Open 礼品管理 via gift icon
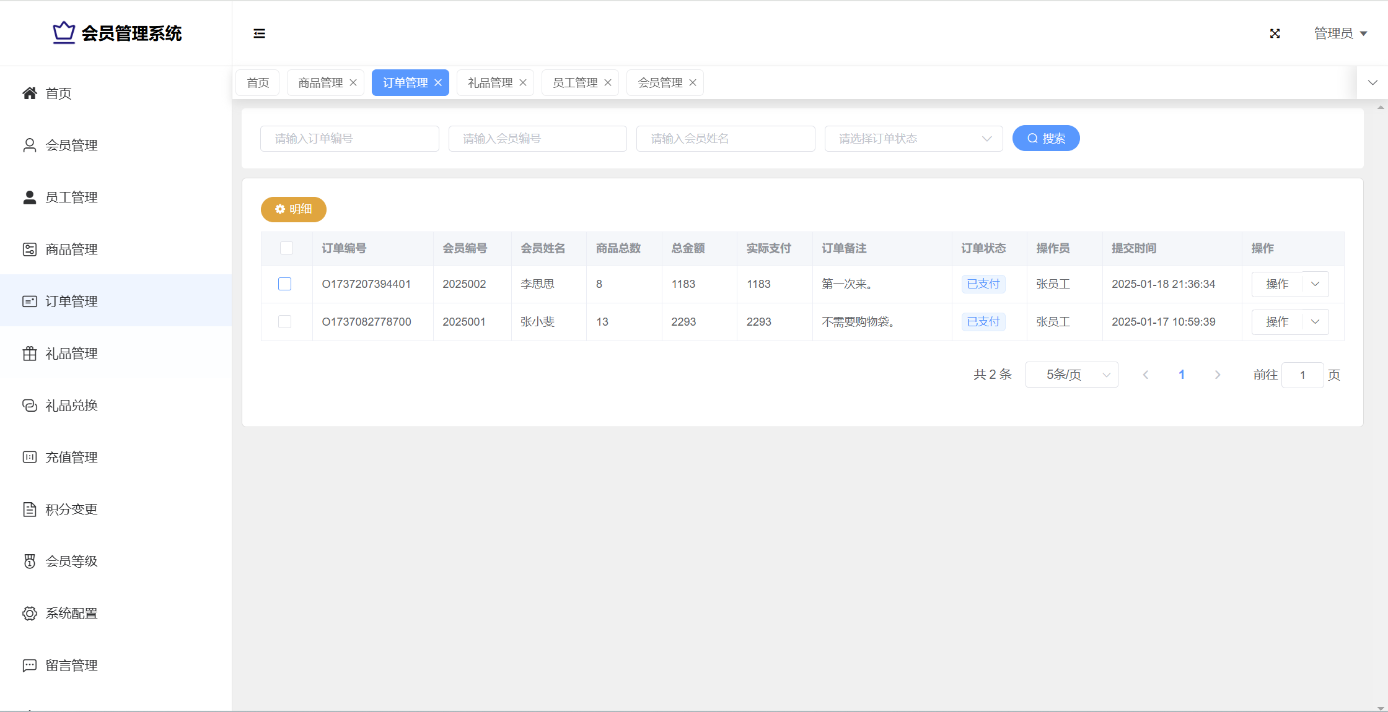Image resolution: width=1388 pixels, height=712 pixels. [x=30, y=354]
